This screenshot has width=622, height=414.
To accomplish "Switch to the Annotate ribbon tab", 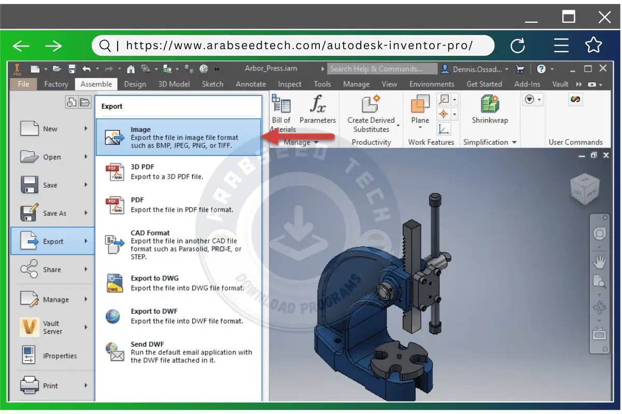I will click(x=251, y=84).
